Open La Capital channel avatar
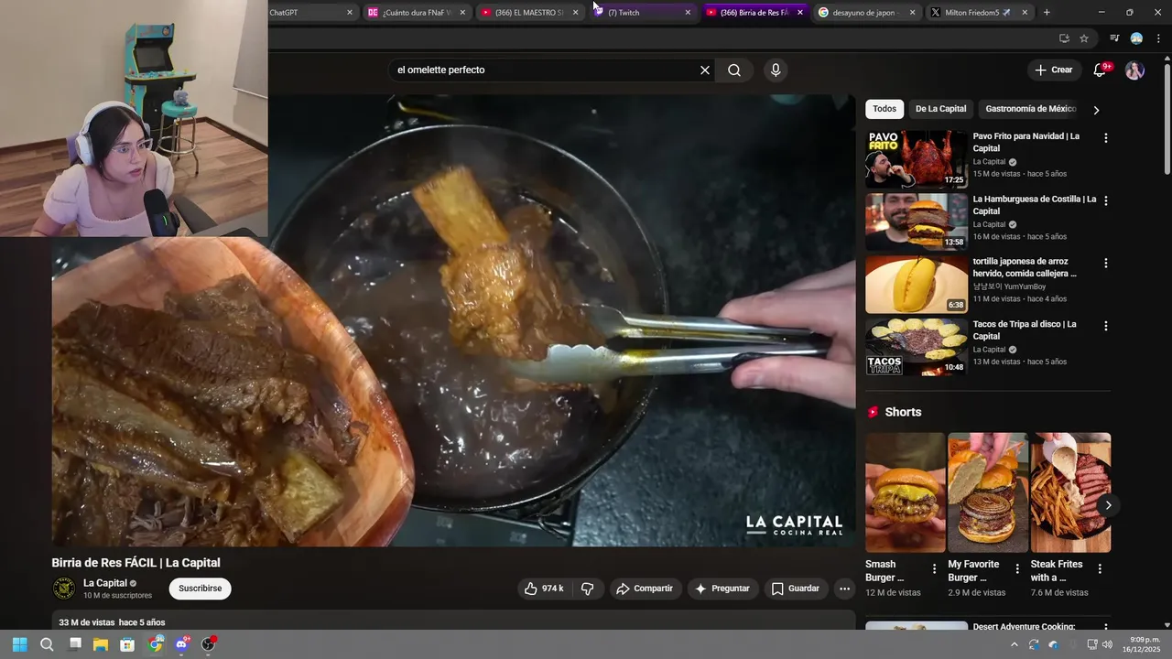Image resolution: width=1172 pixels, height=659 pixels. click(x=63, y=589)
